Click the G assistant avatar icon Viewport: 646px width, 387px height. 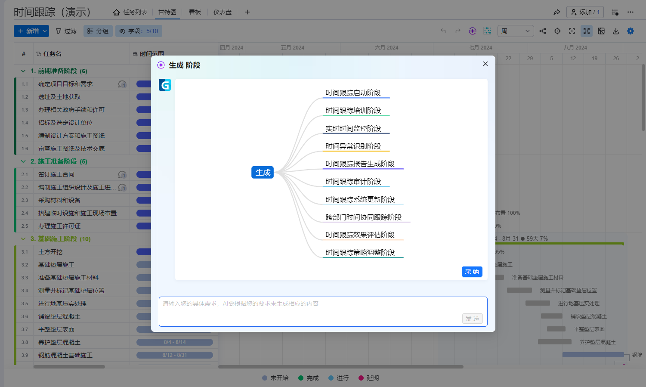pos(165,85)
